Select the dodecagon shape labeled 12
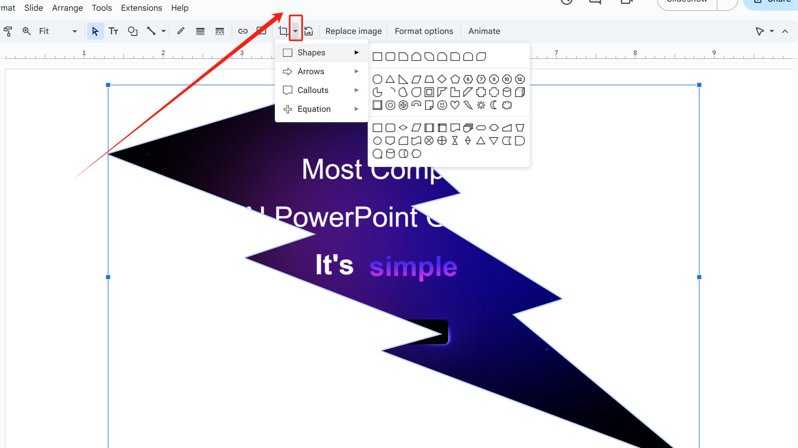The width and height of the screenshot is (798, 448). pos(520,79)
